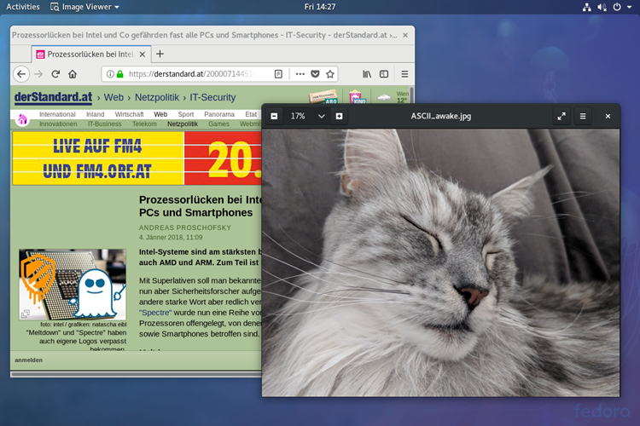Open the Netzpolitik breadcrumb link

157,97
